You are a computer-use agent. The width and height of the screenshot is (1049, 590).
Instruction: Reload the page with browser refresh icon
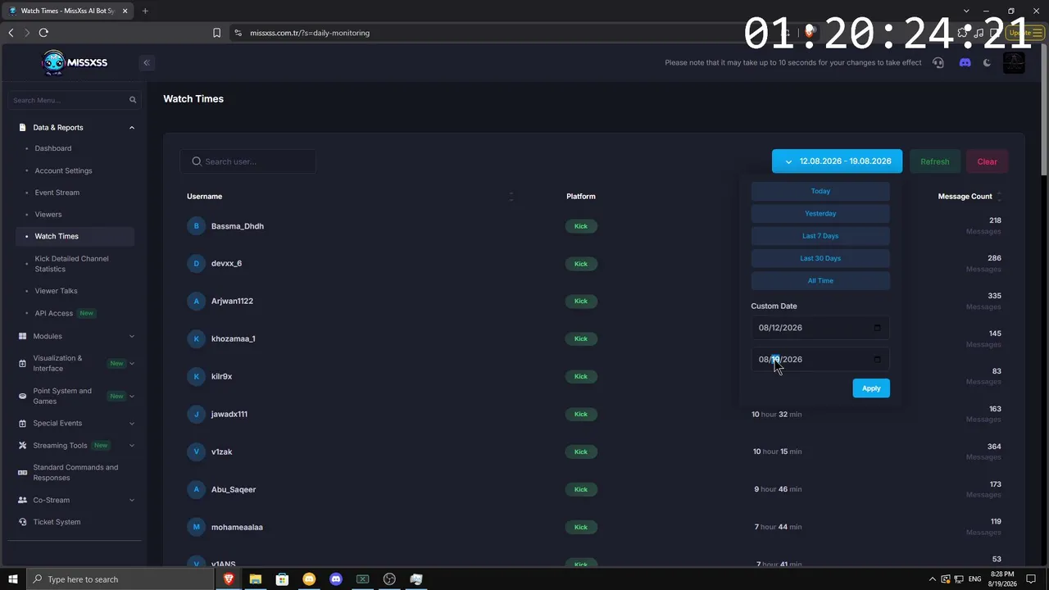coord(43,33)
